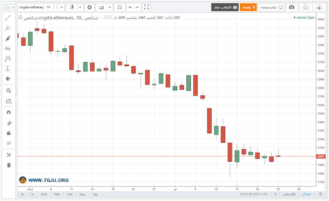
Task: Select the left arrow marker tool
Action: 8,79
